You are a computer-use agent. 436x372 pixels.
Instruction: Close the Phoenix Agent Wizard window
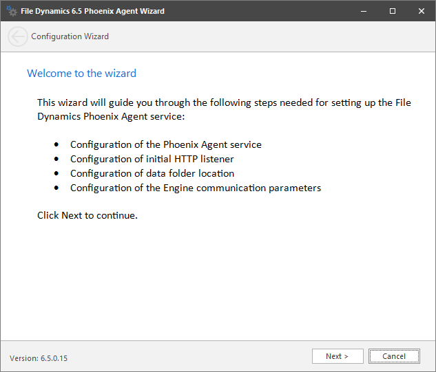421,11
